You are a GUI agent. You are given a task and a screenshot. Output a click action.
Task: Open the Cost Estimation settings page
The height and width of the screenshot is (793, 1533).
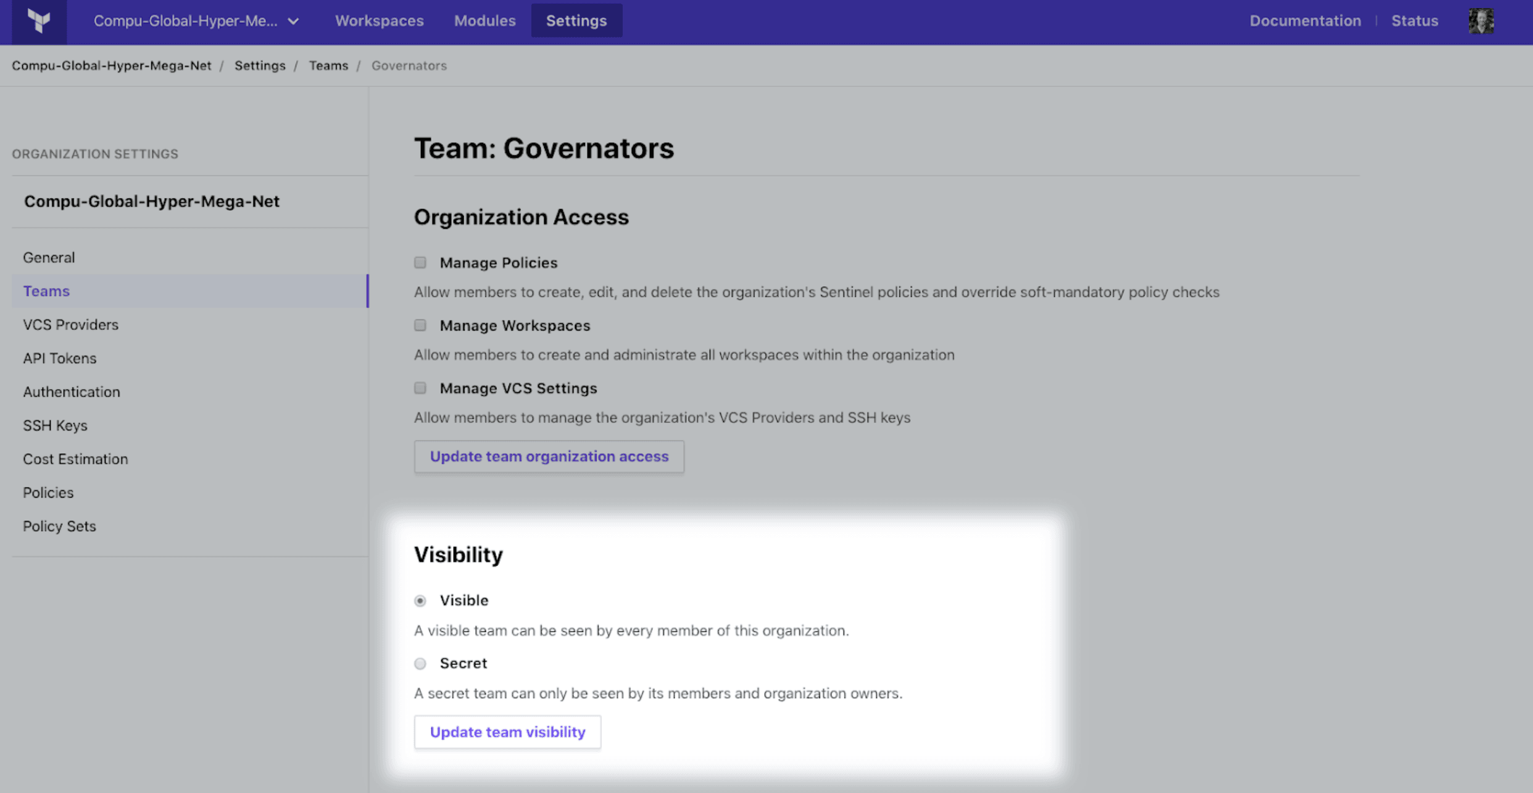pos(75,459)
